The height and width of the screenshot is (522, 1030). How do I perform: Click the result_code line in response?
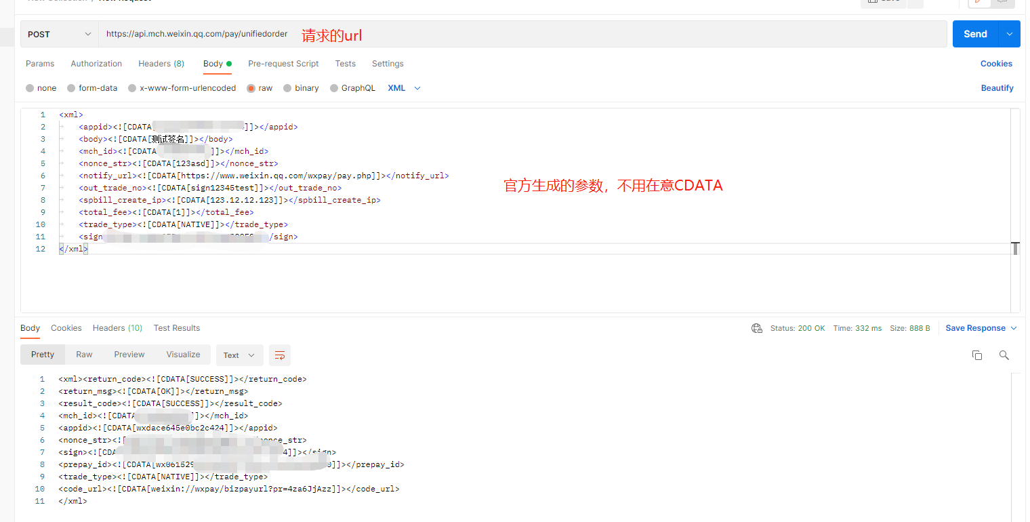pyautogui.click(x=171, y=403)
